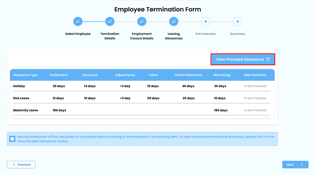Click the Employment Closure Details step circle
This screenshot has width=316, height=175.
[x=142, y=21]
